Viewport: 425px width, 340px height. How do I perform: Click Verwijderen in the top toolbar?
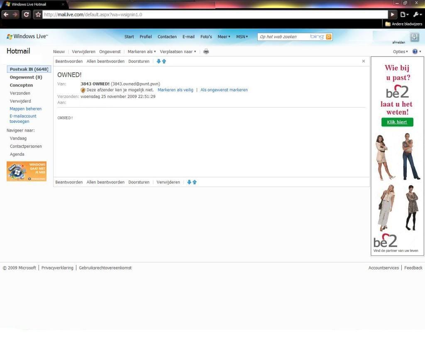[x=83, y=51]
